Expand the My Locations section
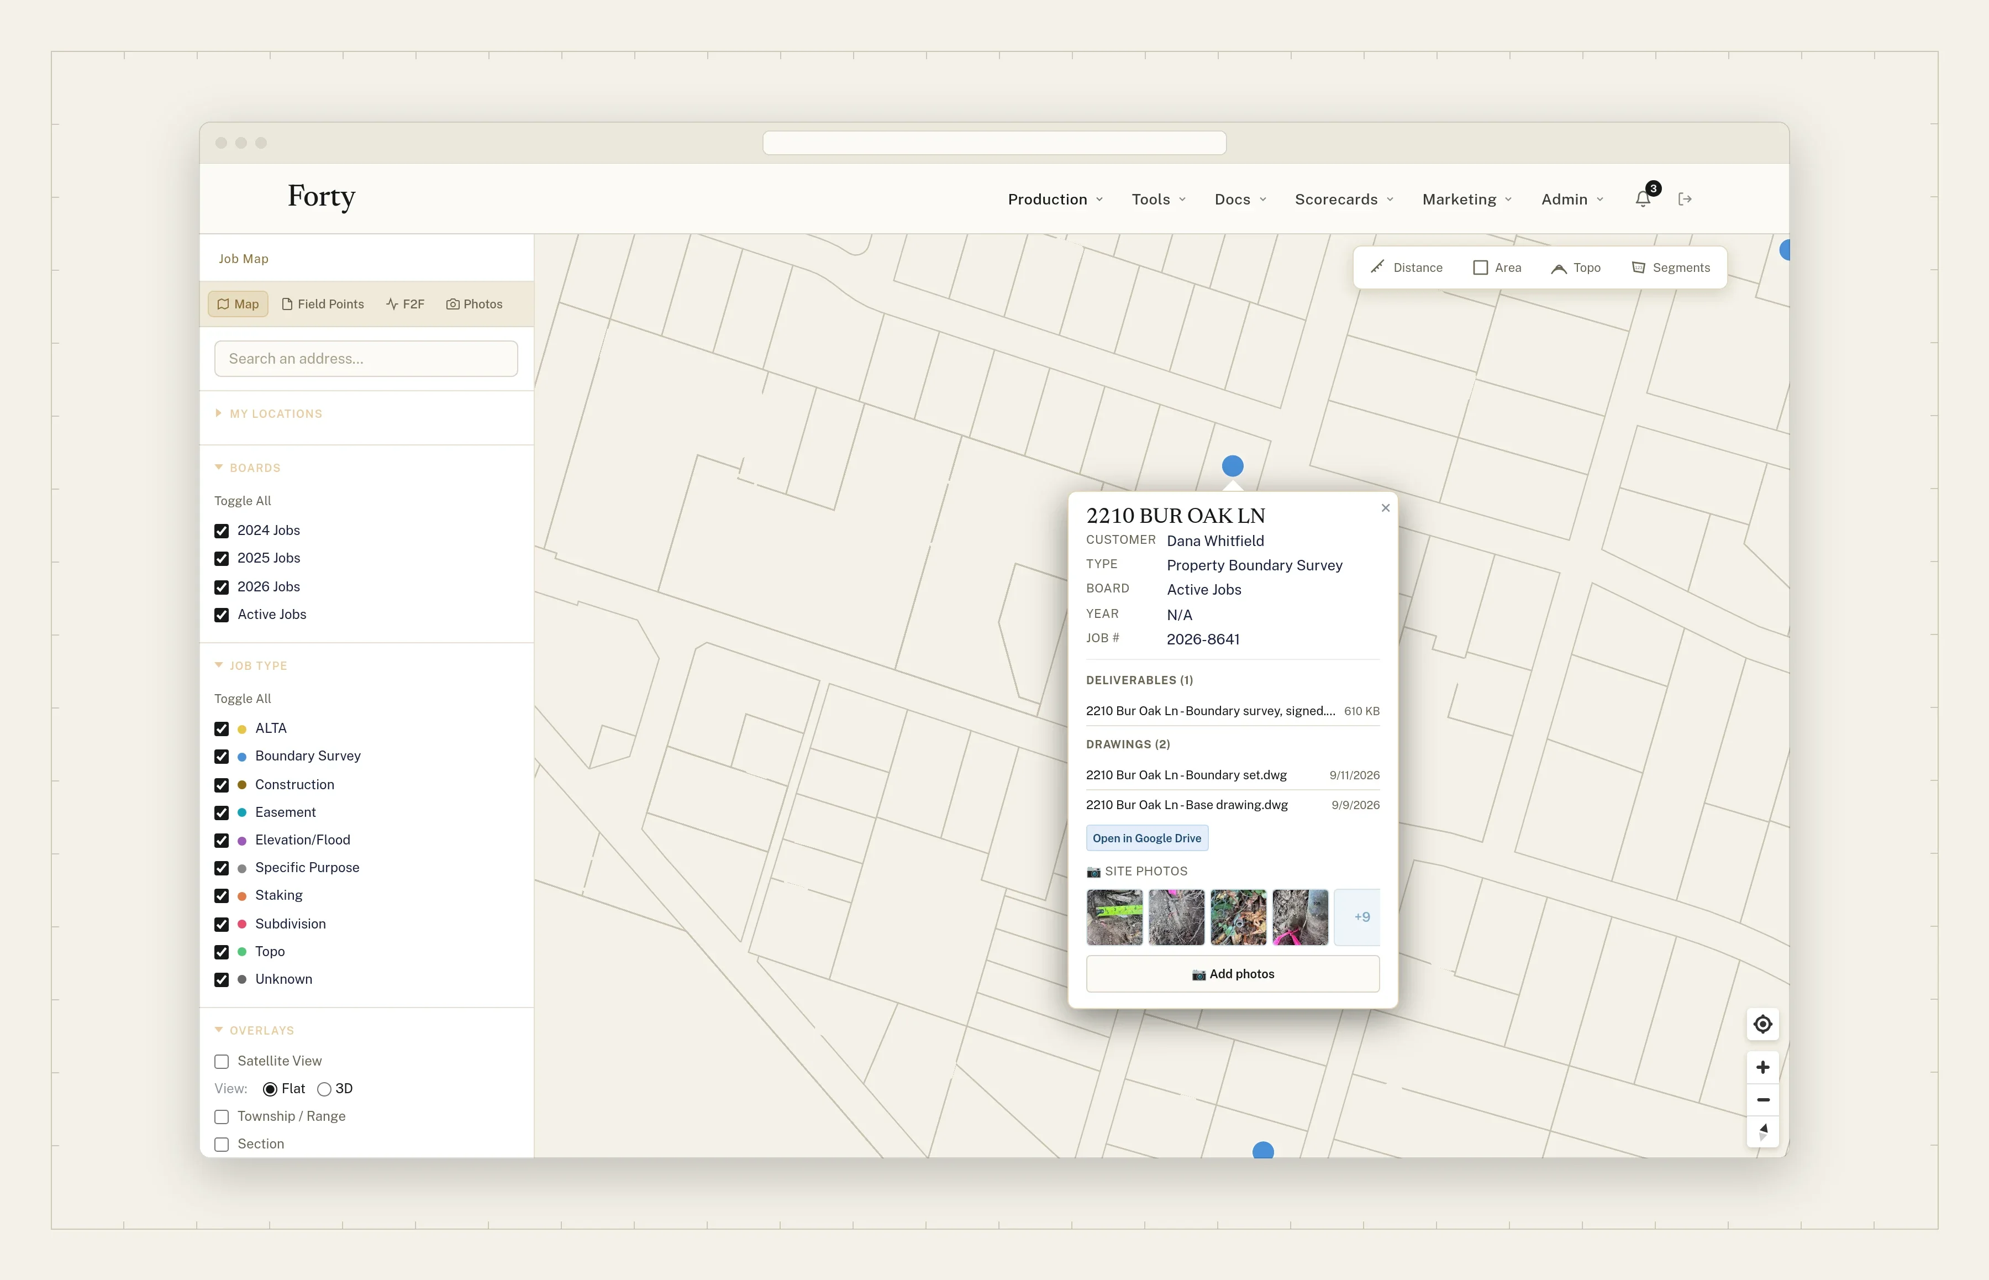 pos(269,414)
